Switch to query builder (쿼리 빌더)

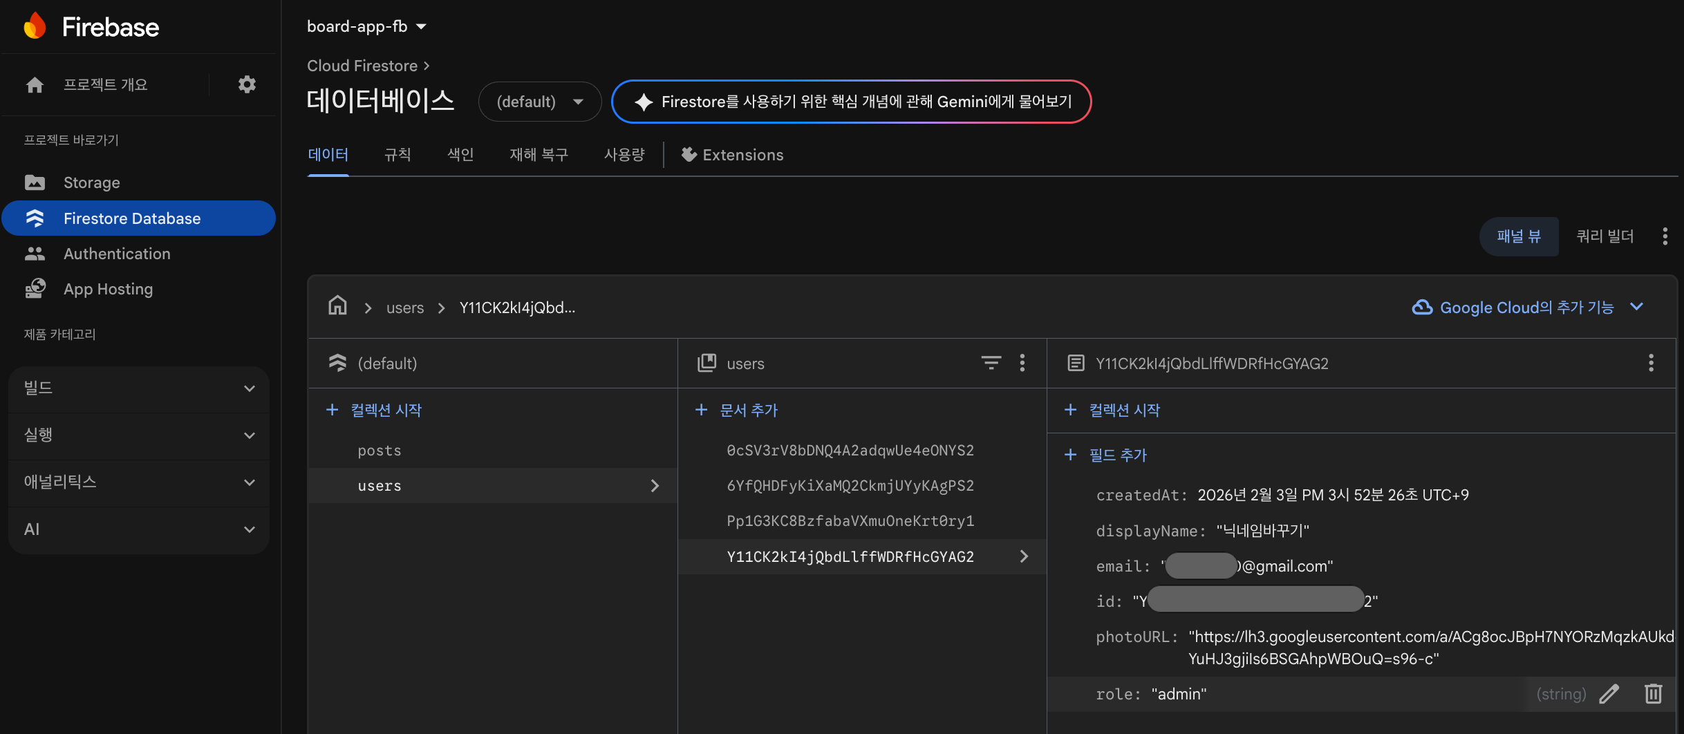[x=1605, y=236]
